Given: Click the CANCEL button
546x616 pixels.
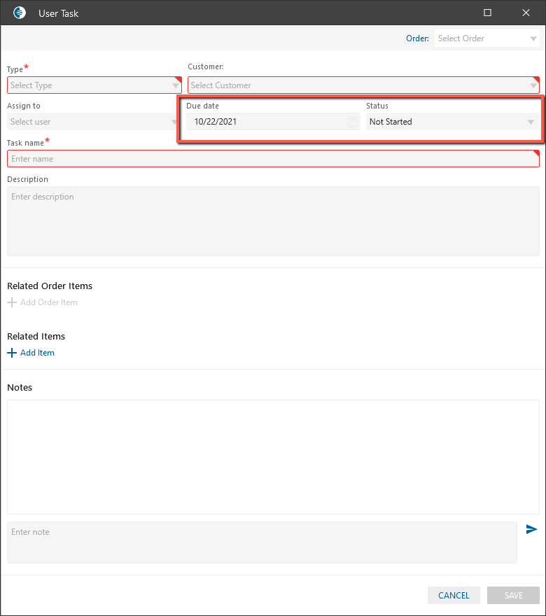Looking at the screenshot, I should (454, 596).
